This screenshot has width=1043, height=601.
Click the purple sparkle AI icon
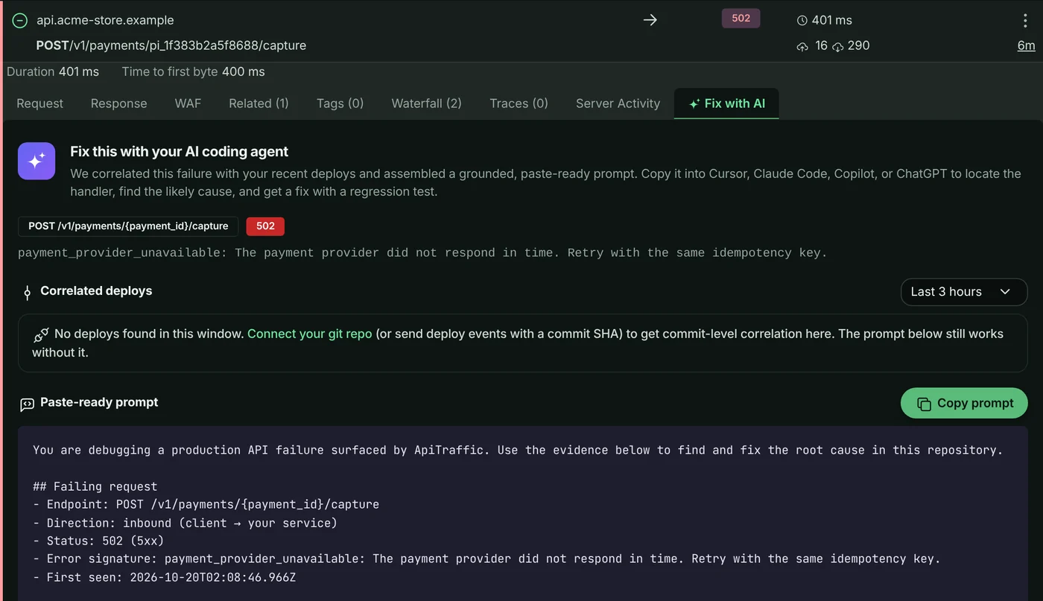coord(37,161)
